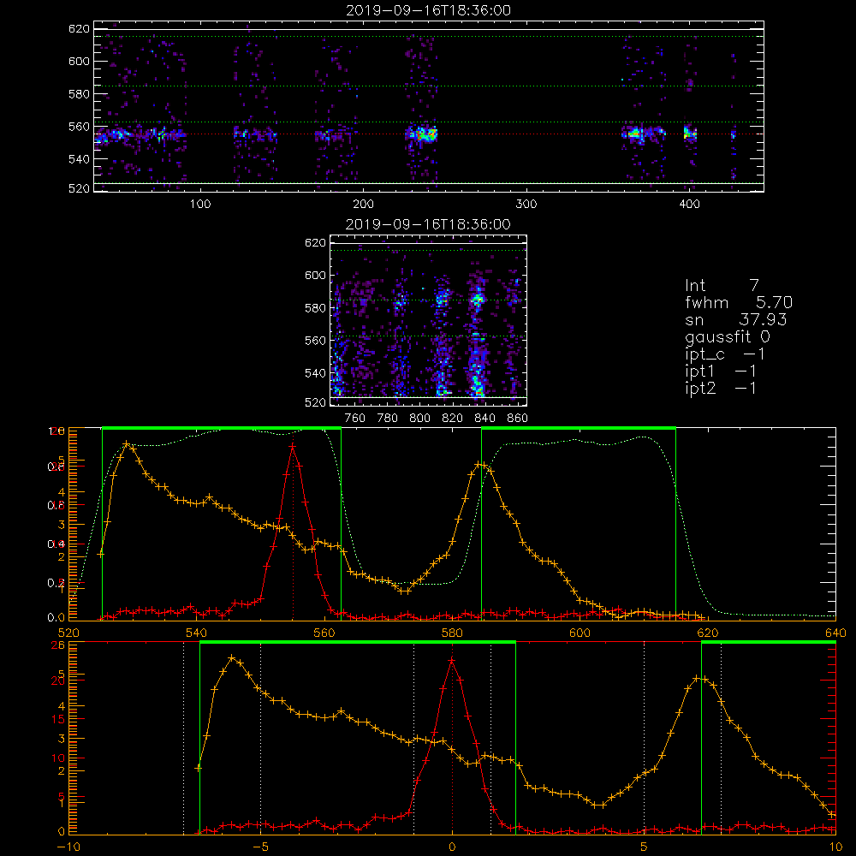Click the 640 x-axis label of spectrum plot

835,633
